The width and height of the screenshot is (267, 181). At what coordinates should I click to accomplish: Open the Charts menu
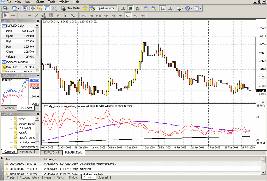pos(40,2)
